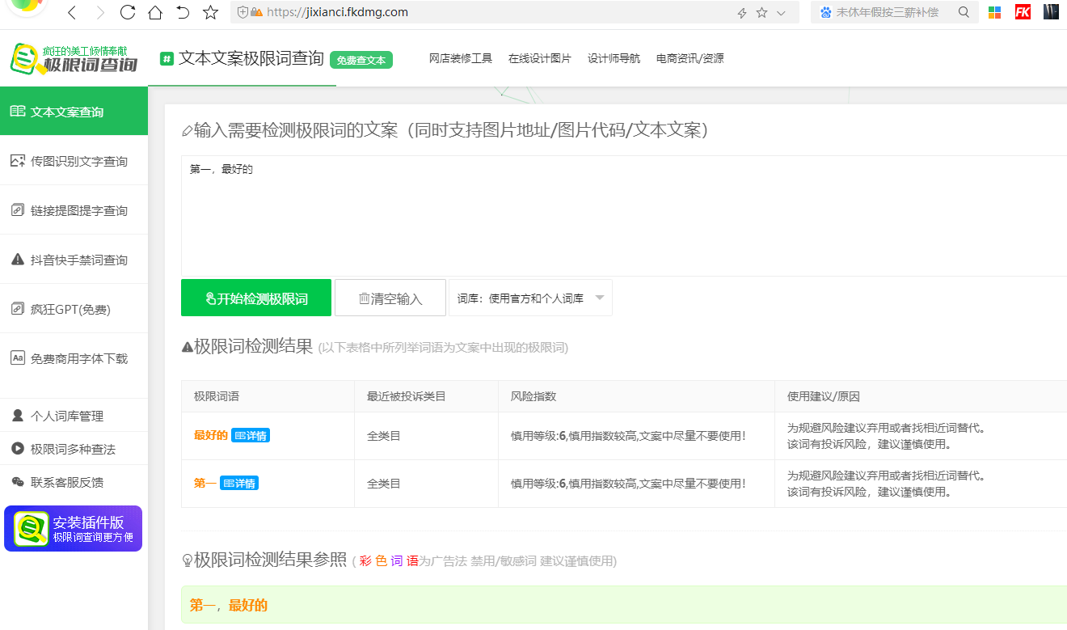The image size is (1067, 630).
Task: Click link icon beside 疯狂GPT(免费)
Action: 17,309
